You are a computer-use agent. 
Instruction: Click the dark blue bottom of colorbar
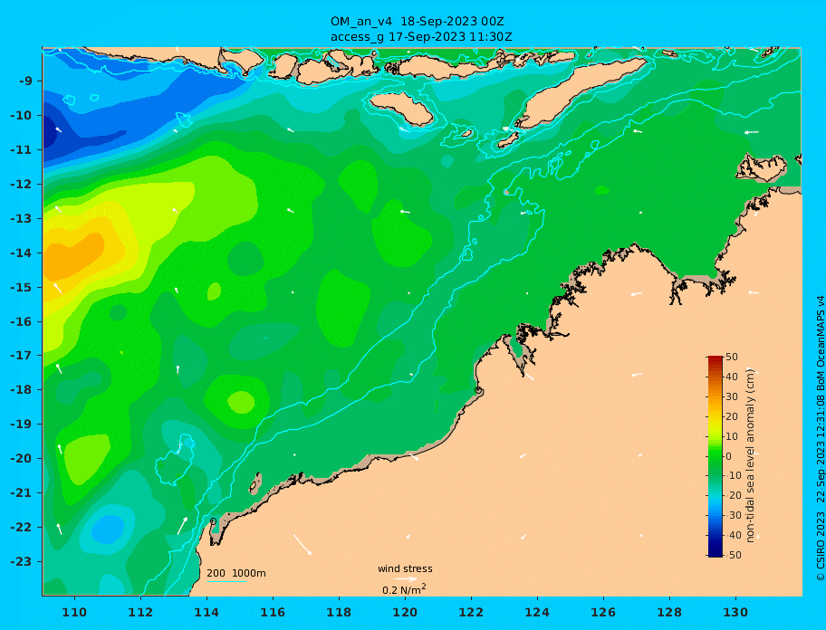[x=716, y=551]
